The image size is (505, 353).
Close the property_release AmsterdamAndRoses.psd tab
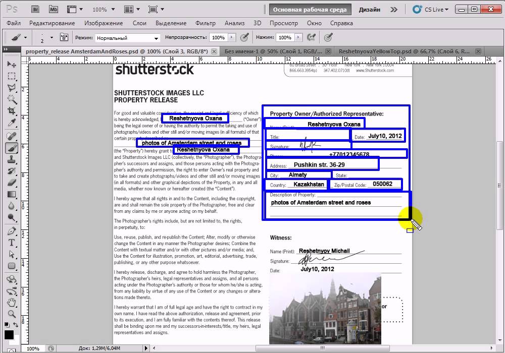click(x=214, y=51)
